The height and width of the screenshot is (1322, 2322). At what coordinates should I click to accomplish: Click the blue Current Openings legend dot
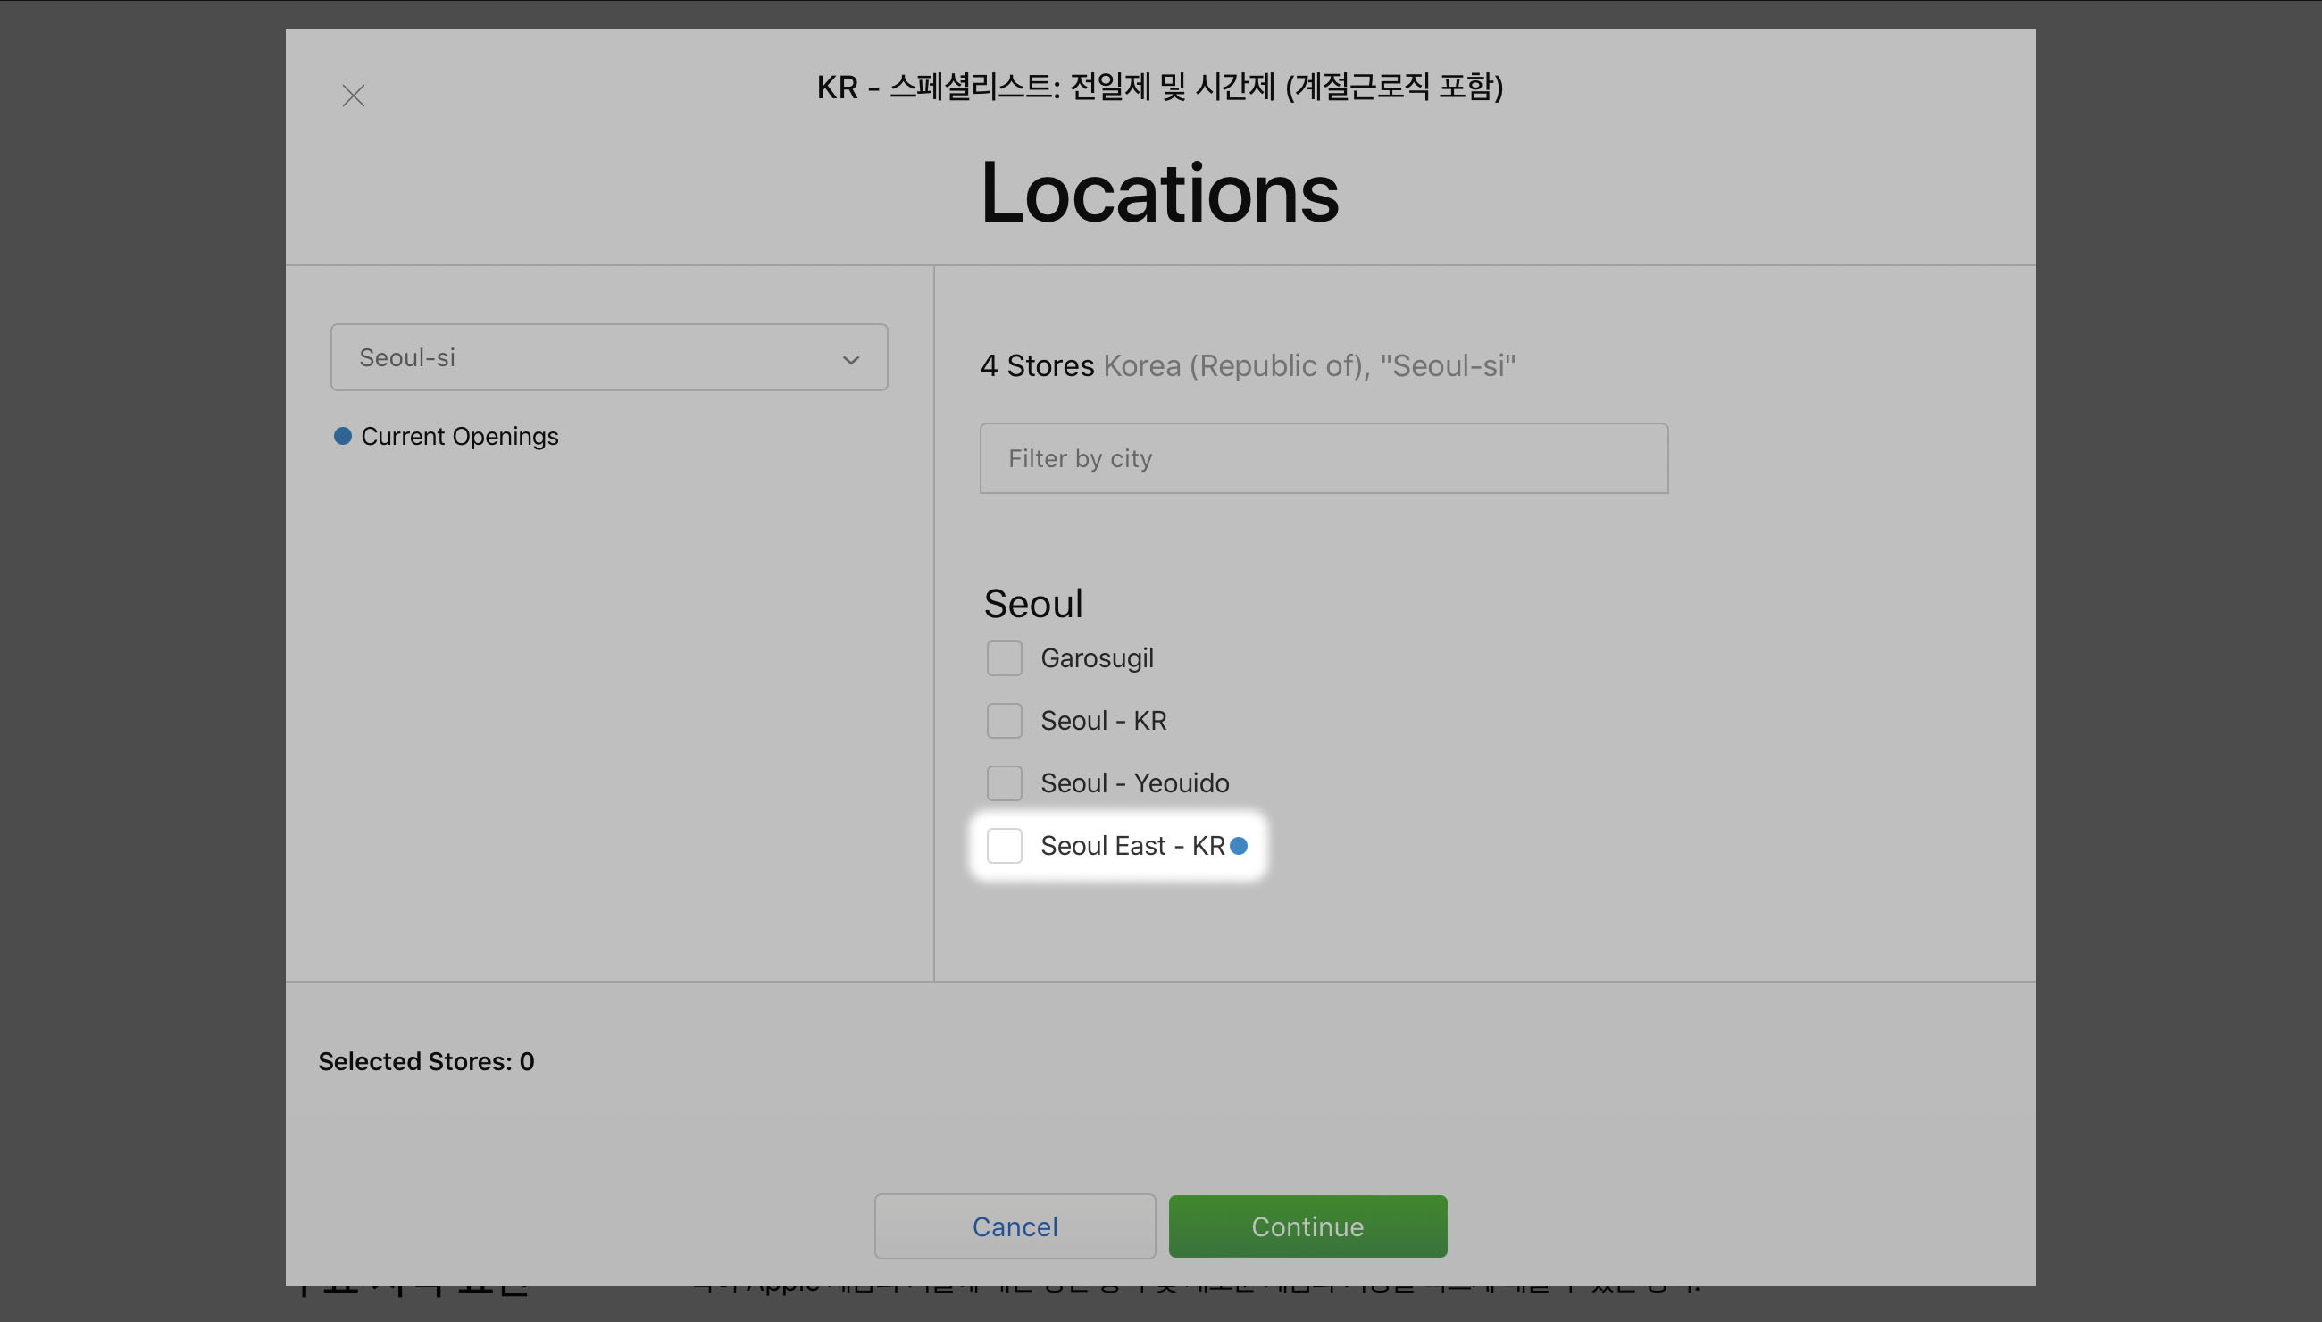(x=342, y=436)
